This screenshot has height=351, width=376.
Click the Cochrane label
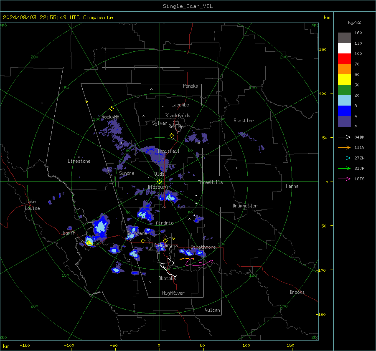(x=137, y=233)
